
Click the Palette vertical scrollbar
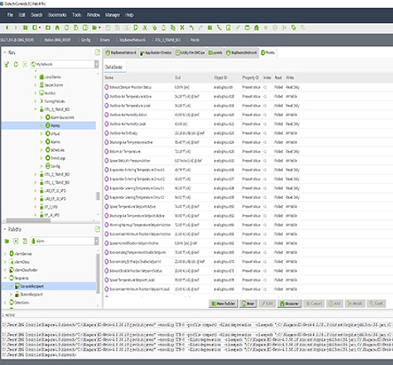tap(98, 273)
